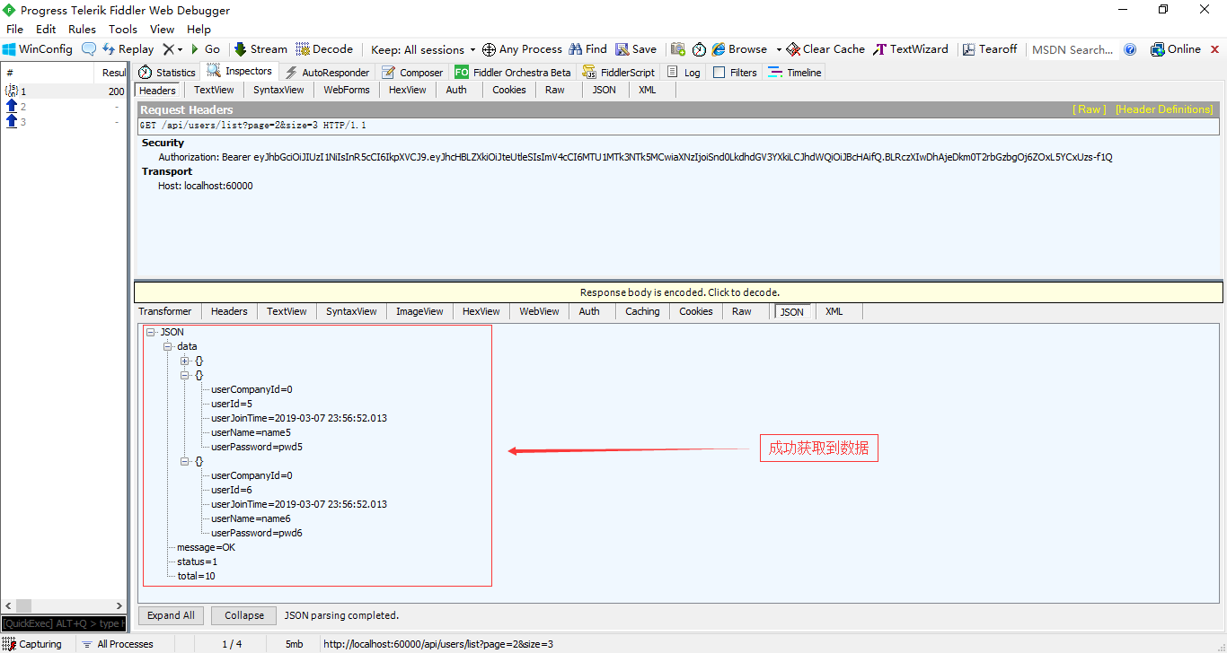Open the View menu

[163, 30]
